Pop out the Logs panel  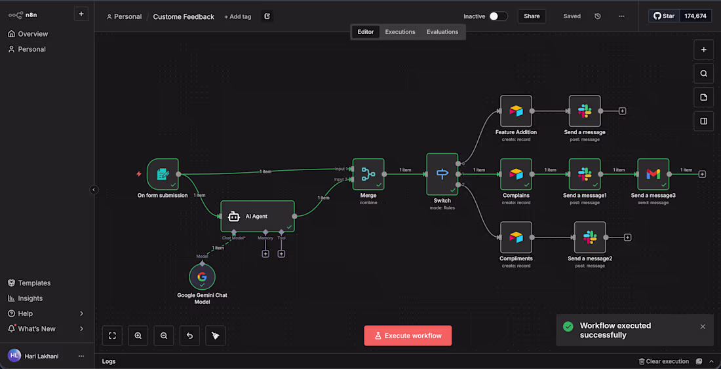click(699, 361)
